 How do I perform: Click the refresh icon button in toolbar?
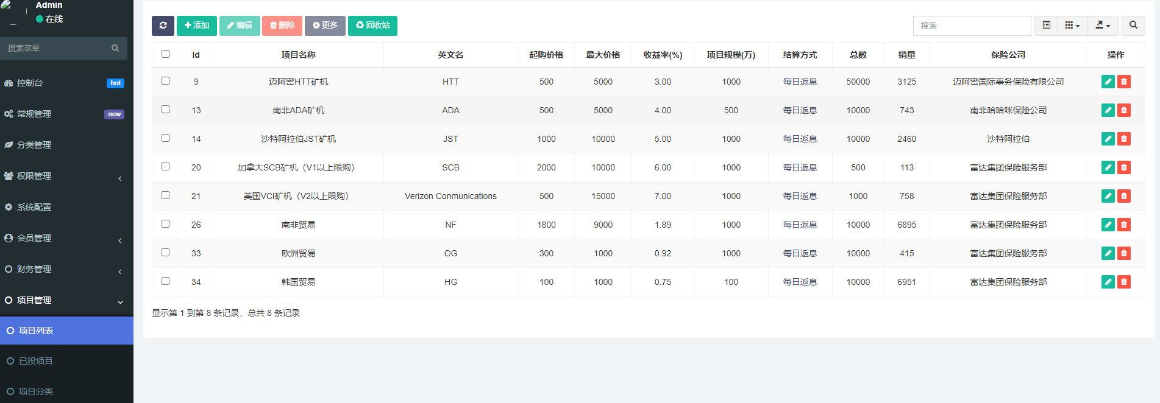163,26
